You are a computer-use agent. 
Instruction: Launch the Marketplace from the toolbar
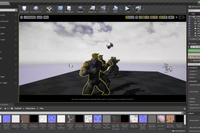(x=69, y=8)
